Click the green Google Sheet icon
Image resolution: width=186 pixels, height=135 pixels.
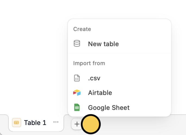click(x=77, y=107)
